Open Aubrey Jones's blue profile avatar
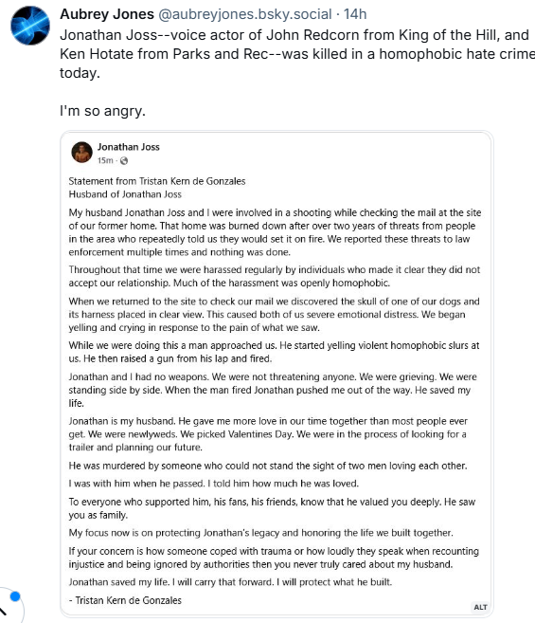 click(x=30, y=26)
